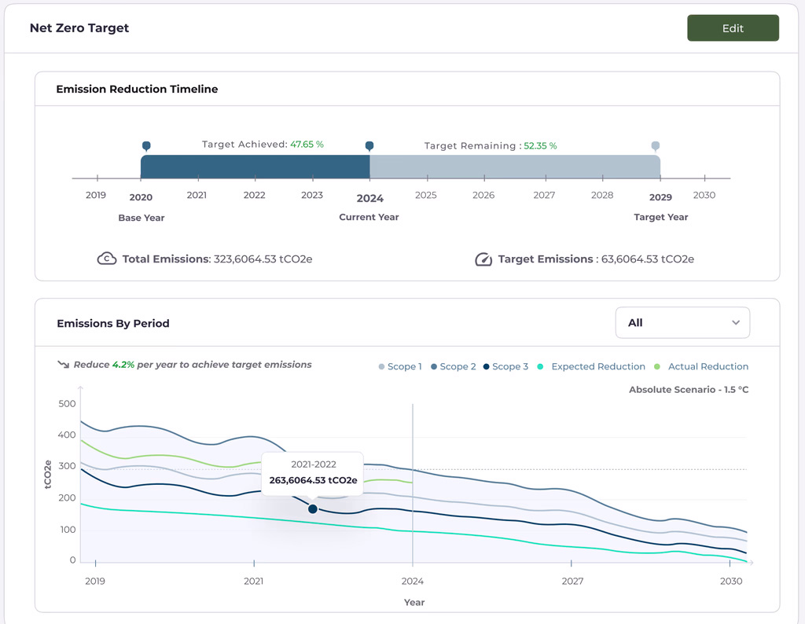
Task: Select 2027 on the timeline axis
Action: 544,195
